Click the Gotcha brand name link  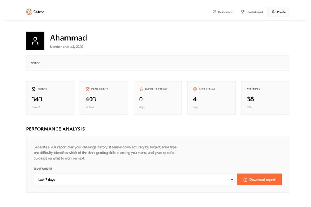pyautogui.click(x=39, y=12)
